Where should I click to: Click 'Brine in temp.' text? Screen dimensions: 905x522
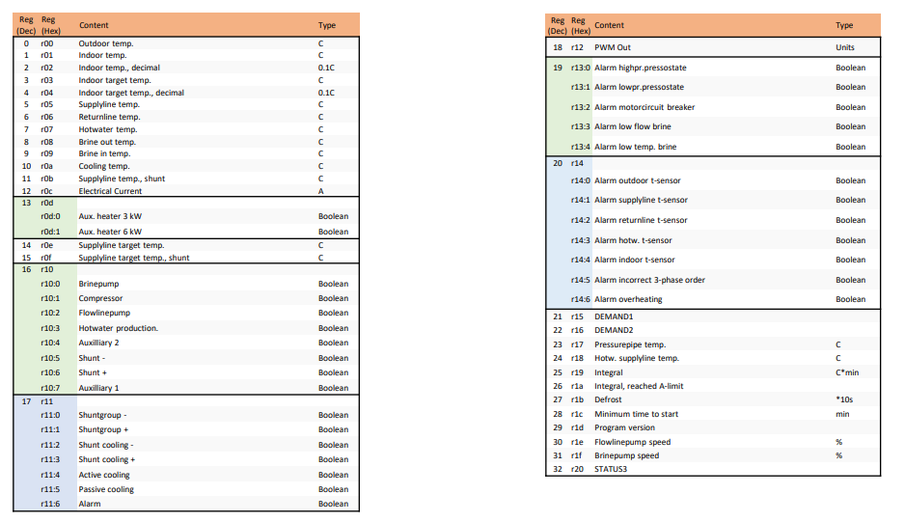pyautogui.click(x=104, y=153)
